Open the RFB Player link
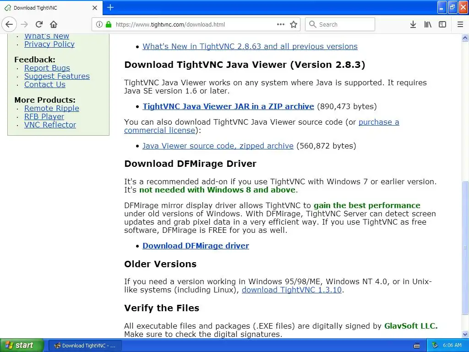Image resolution: width=469 pixels, height=352 pixels. pos(44,116)
